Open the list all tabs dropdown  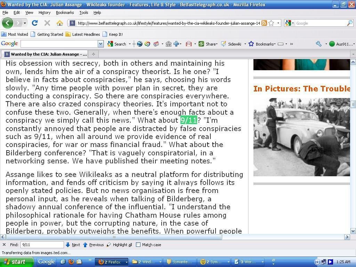353,54
